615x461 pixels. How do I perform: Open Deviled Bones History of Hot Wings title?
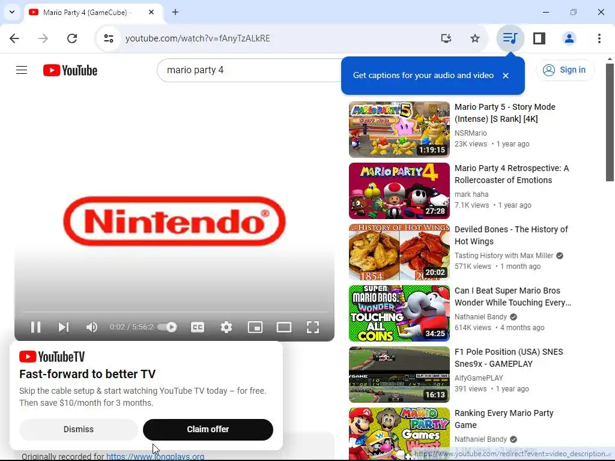pyautogui.click(x=511, y=235)
